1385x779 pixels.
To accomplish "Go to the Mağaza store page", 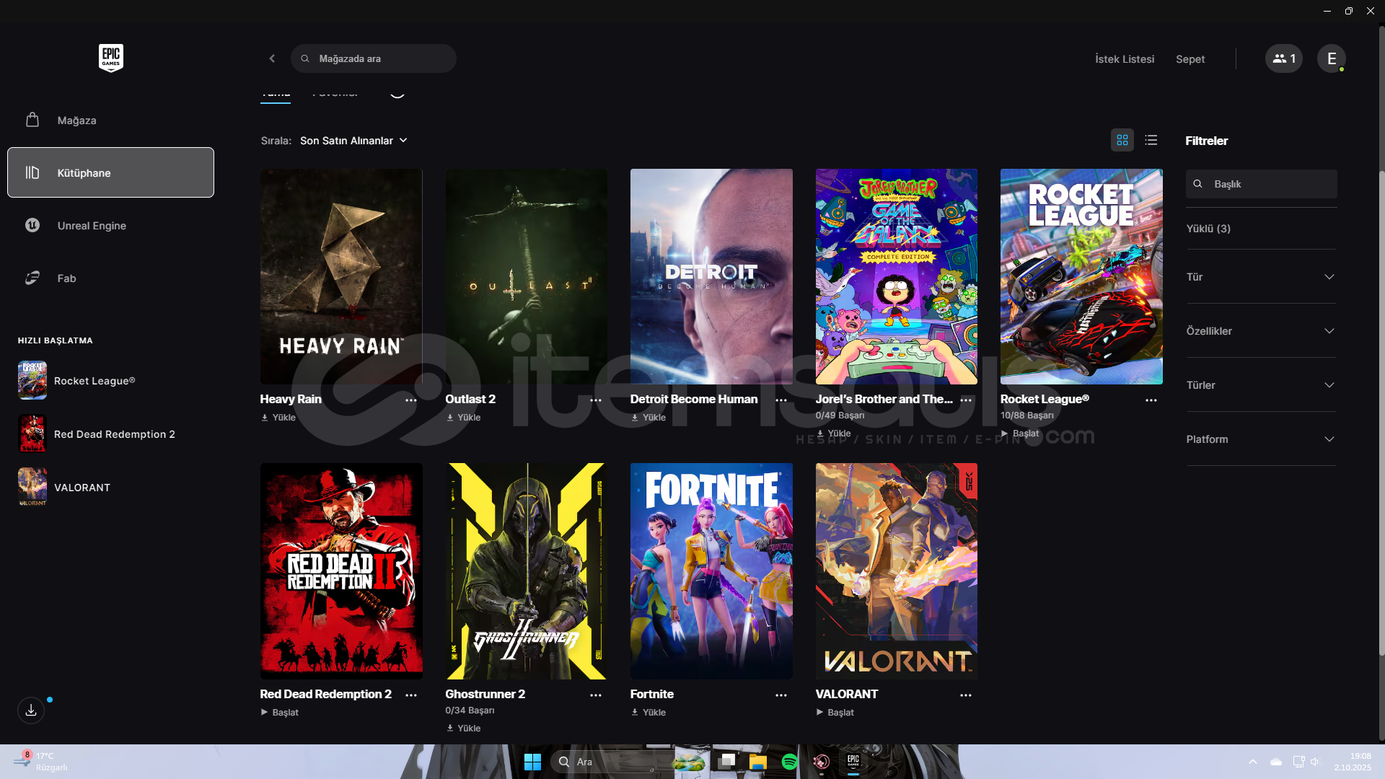I will pyautogui.click(x=76, y=120).
